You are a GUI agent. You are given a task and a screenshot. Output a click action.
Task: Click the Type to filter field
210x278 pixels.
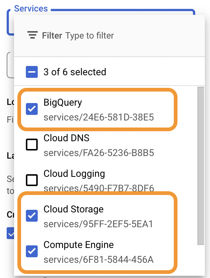[x=89, y=36]
